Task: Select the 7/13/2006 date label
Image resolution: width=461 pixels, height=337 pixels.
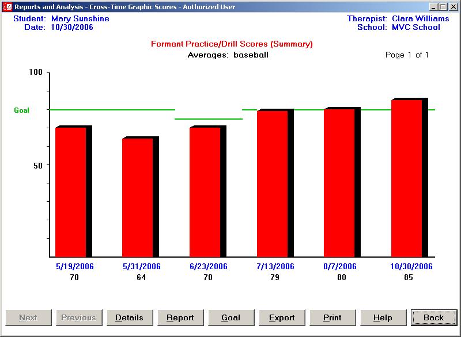Action: pos(275,266)
